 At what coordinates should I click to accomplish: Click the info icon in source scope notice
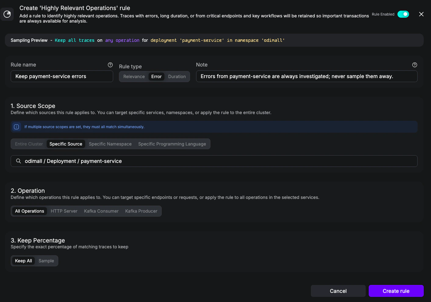(16, 127)
